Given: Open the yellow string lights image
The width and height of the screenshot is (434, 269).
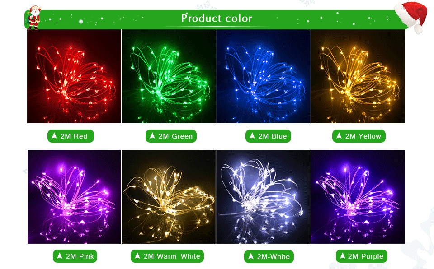Looking at the screenshot, I should coord(358,76).
